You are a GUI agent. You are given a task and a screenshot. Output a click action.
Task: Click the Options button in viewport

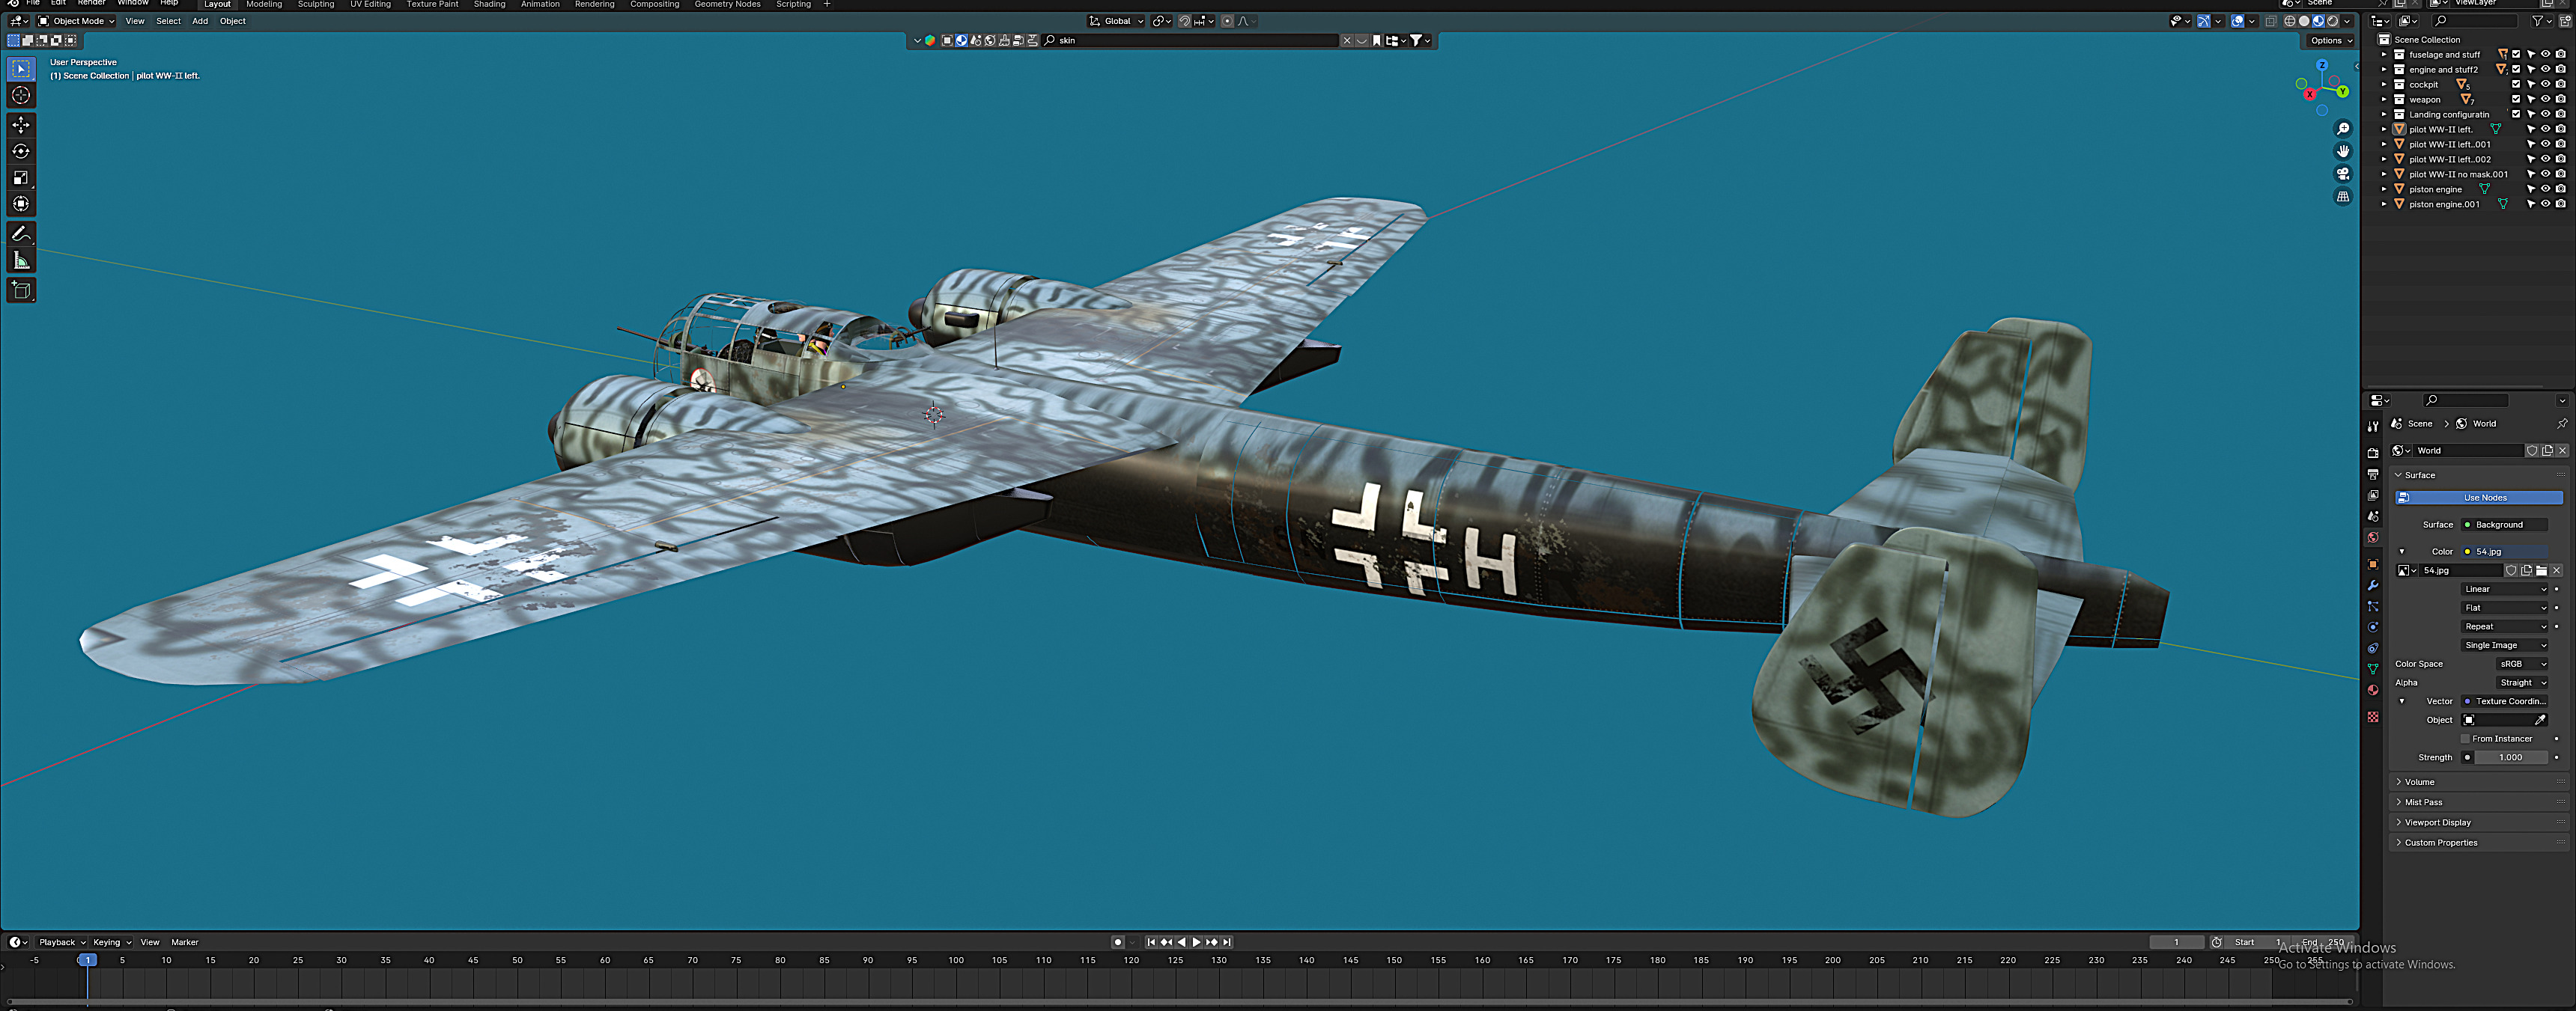[x=2331, y=41]
